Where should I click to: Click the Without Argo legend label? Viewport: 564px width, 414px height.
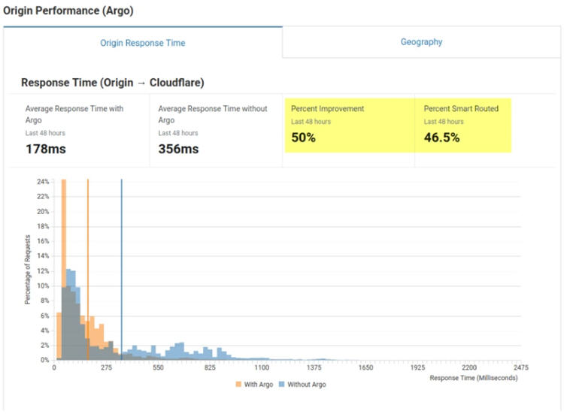(x=307, y=384)
